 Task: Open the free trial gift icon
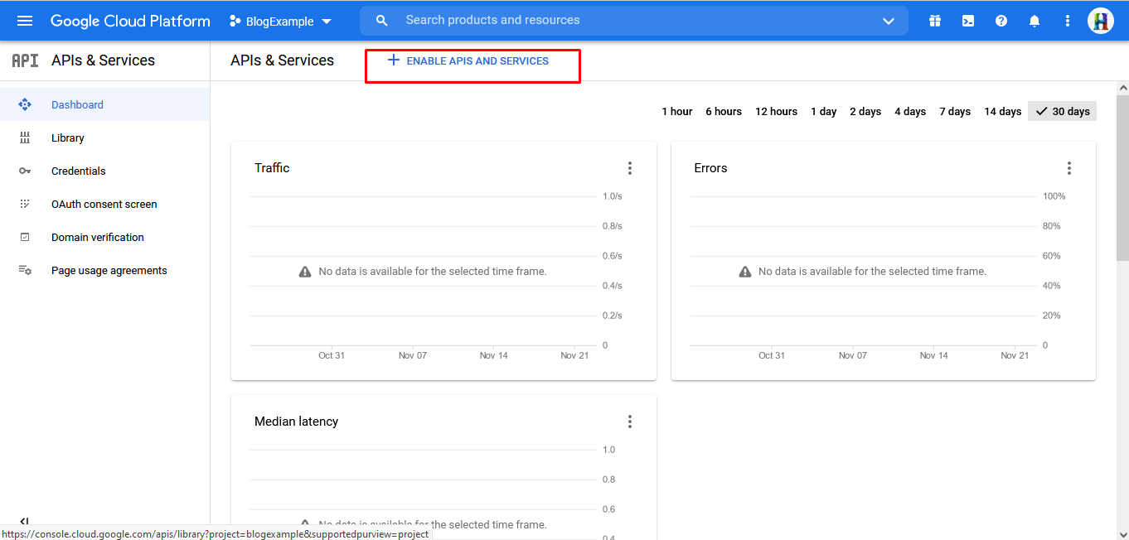click(935, 21)
